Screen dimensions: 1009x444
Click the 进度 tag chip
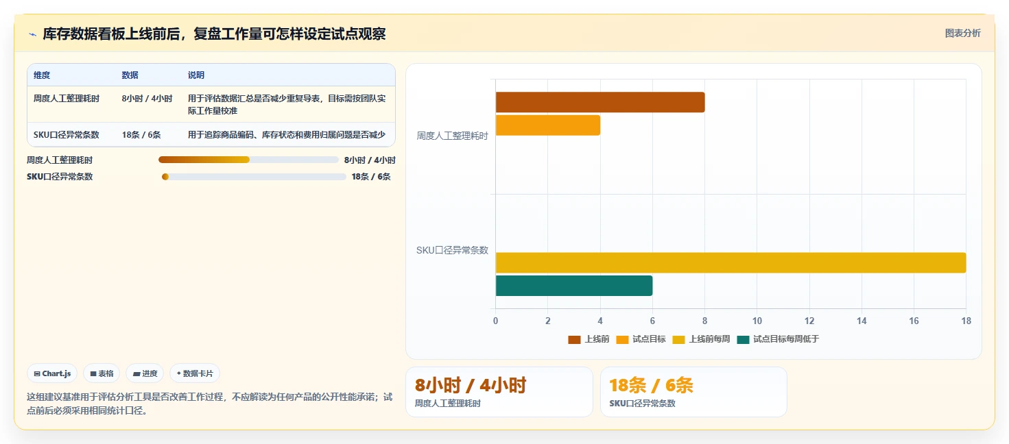(145, 373)
